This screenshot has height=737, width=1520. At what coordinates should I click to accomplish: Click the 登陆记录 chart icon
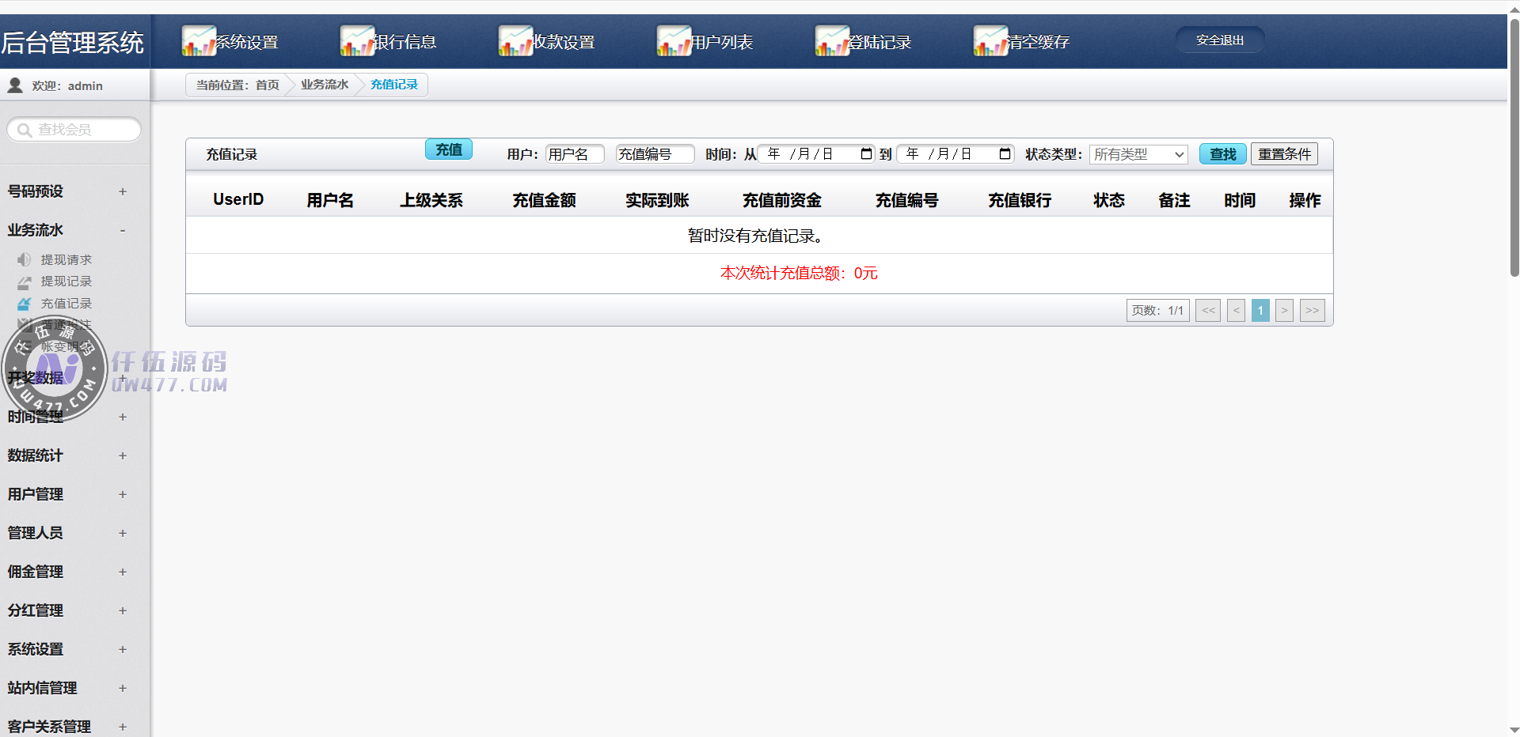[832, 41]
